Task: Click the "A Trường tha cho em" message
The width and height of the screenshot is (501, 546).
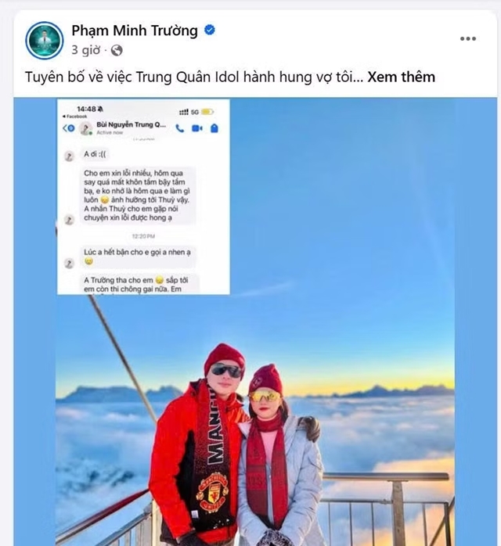Action: (x=138, y=284)
